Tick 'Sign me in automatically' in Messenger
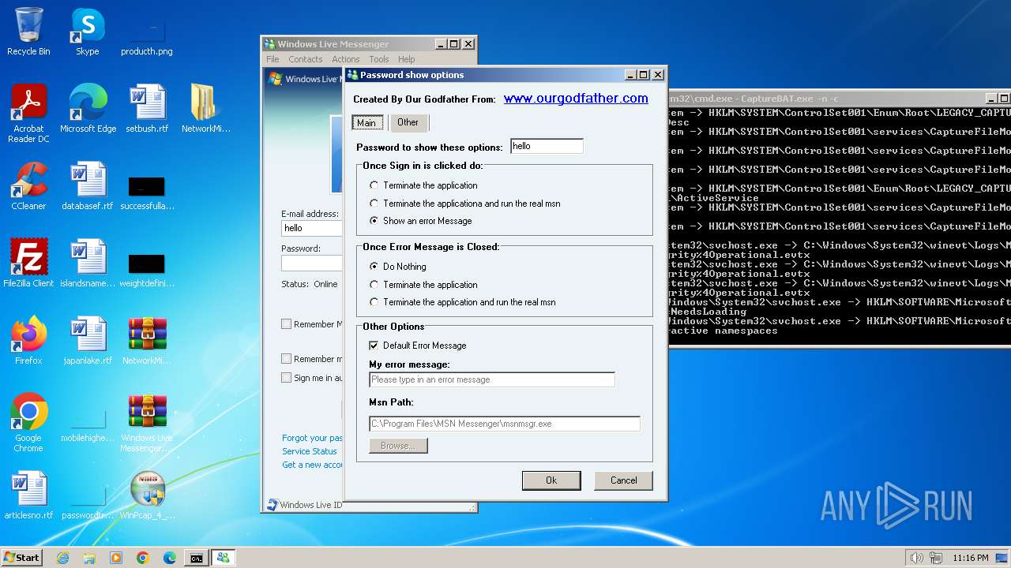The width and height of the screenshot is (1011, 568). click(287, 378)
